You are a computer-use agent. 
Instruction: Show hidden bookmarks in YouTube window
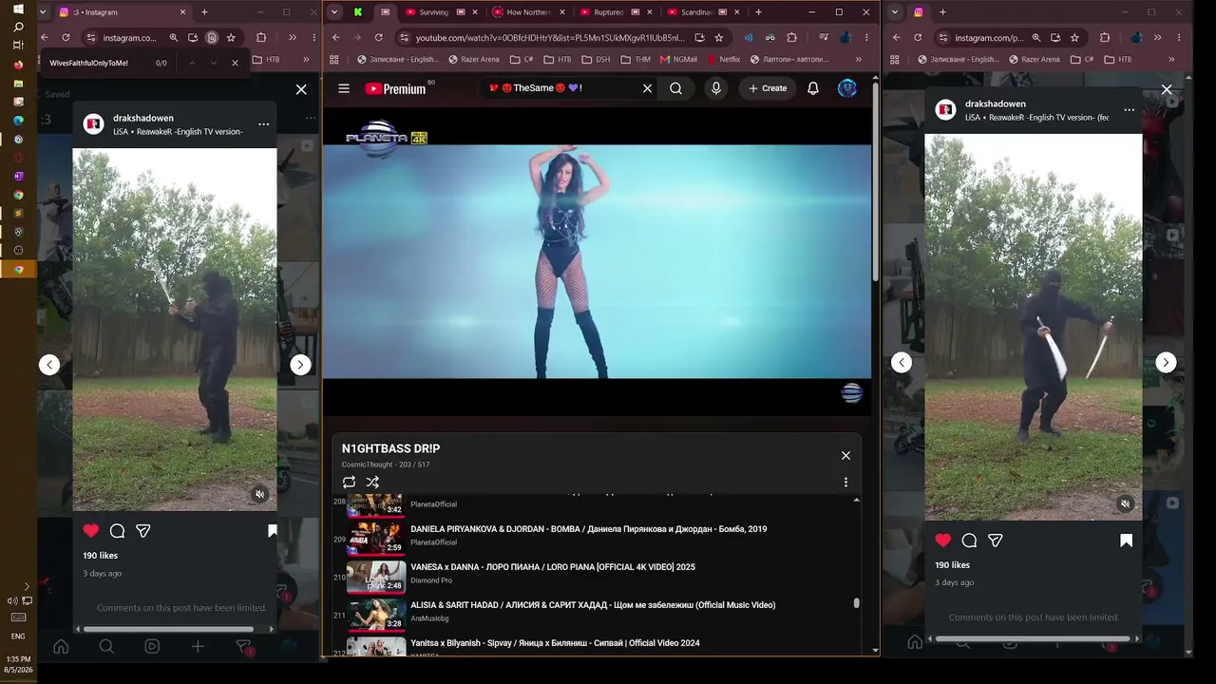pyautogui.click(x=858, y=59)
